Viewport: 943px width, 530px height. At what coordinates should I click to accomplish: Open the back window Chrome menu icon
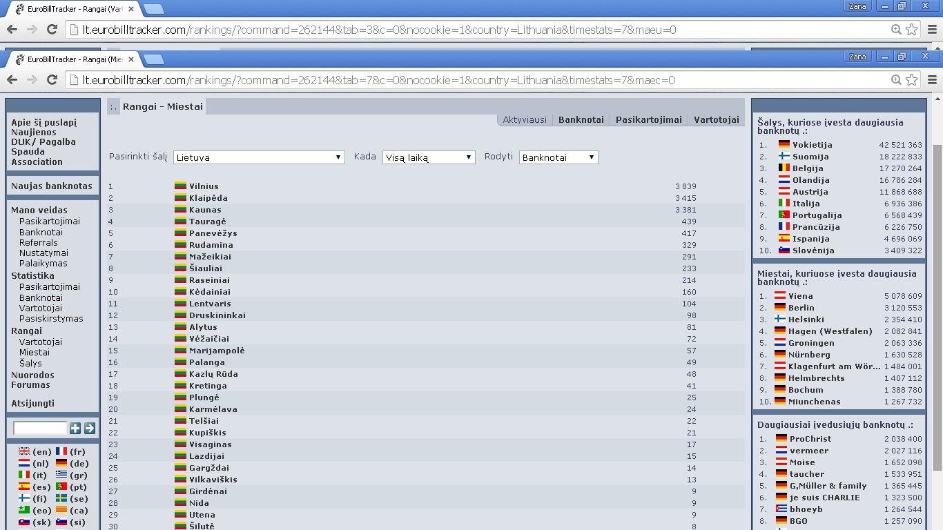click(932, 30)
